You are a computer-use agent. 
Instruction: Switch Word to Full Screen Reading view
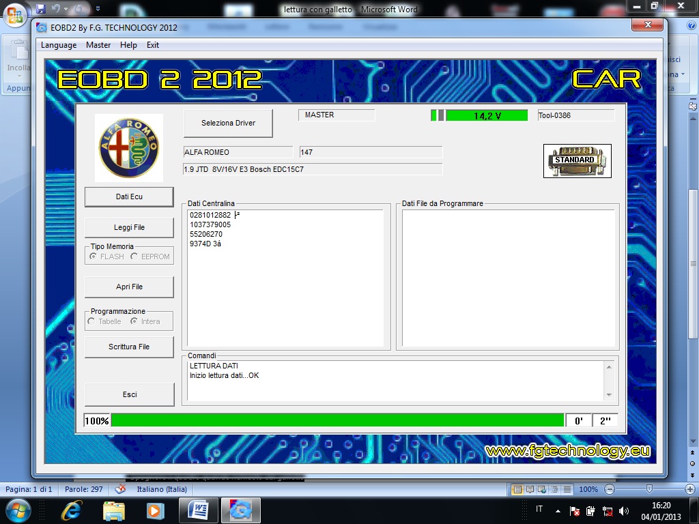click(x=530, y=489)
